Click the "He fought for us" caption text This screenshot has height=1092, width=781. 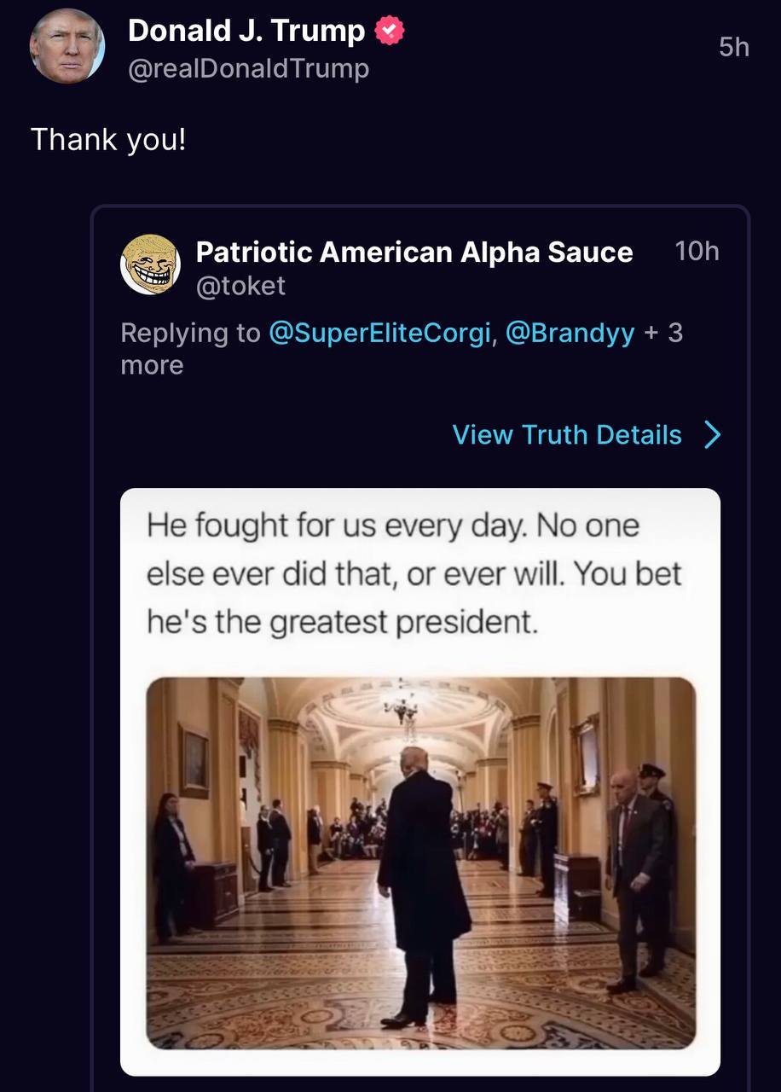click(x=414, y=573)
